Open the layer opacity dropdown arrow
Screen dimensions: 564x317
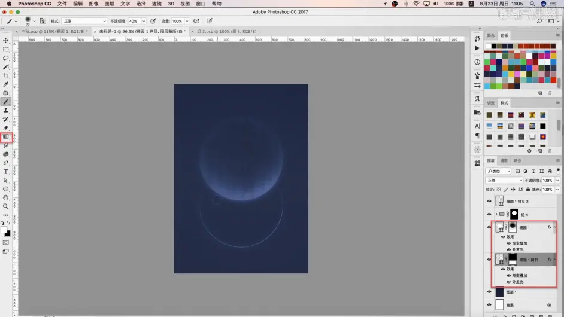pyautogui.click(x=557, y=181)
